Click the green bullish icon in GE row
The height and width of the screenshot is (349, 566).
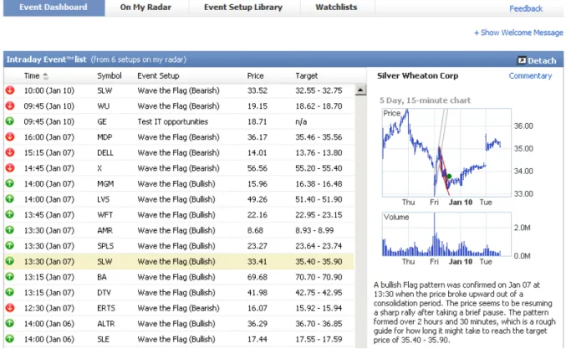click(x=10, y=121)
